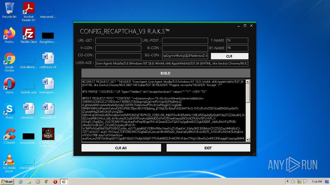The width and height of the screenshot is (330, 185).
Task: Launch Acrobat Reader DC from desktop
Action: click(29, 12)
